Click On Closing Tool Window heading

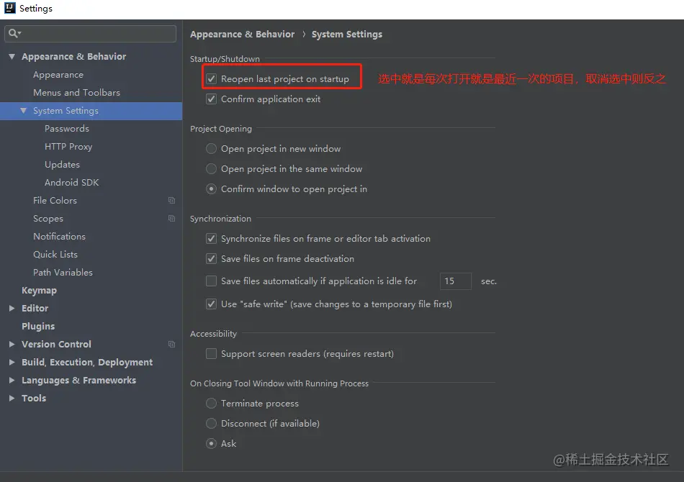coord(279,383)
